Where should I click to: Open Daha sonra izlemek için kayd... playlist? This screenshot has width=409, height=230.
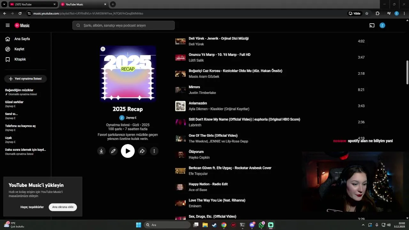click(26, 151)
